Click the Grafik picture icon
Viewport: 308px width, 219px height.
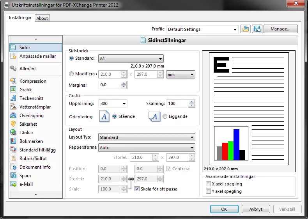(x=13, y=89)
